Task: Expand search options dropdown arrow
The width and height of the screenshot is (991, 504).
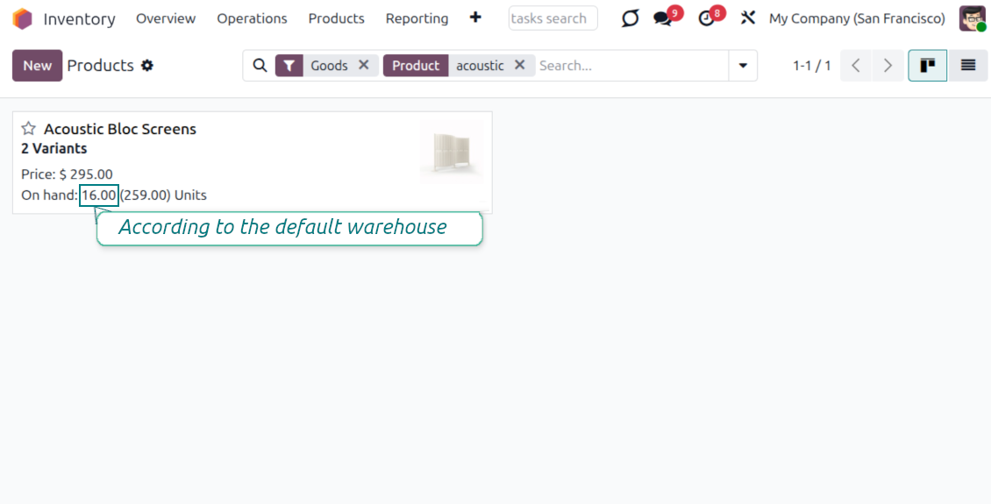Action: [x=744, y=66]
